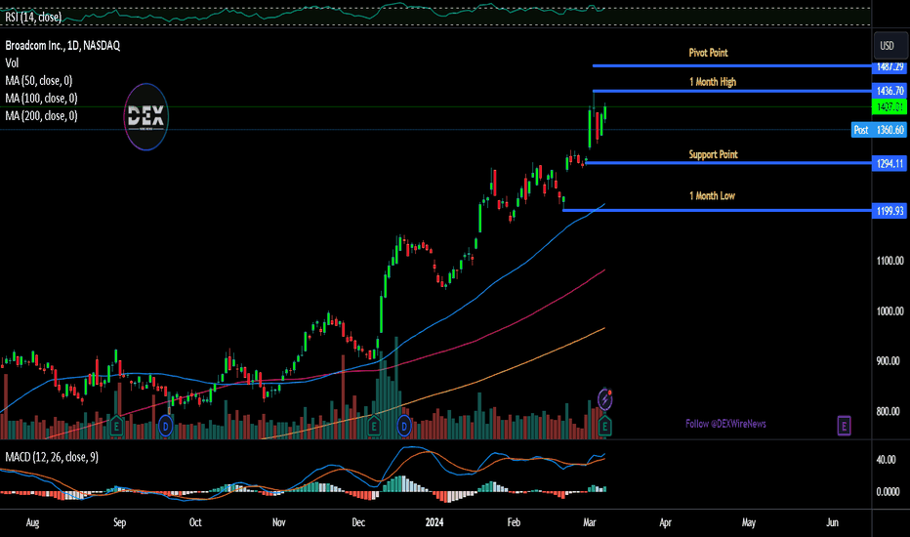This screenshot has width=910, height=537.
Task: Click the 900.00 price axis value
Action: (888, 361)
